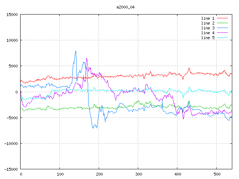Click the cyan line 5 legend sample
The height and width of the screenshot is (179, 239).
222,38
